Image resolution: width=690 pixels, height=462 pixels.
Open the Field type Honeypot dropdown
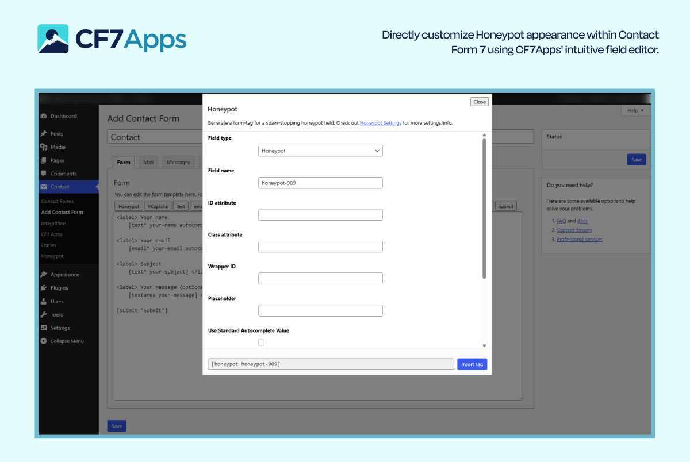click(320, 151)
